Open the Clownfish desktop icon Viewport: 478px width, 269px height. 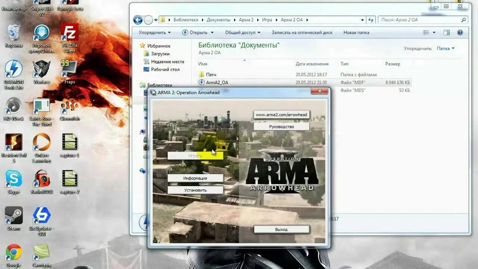point(70,109)
